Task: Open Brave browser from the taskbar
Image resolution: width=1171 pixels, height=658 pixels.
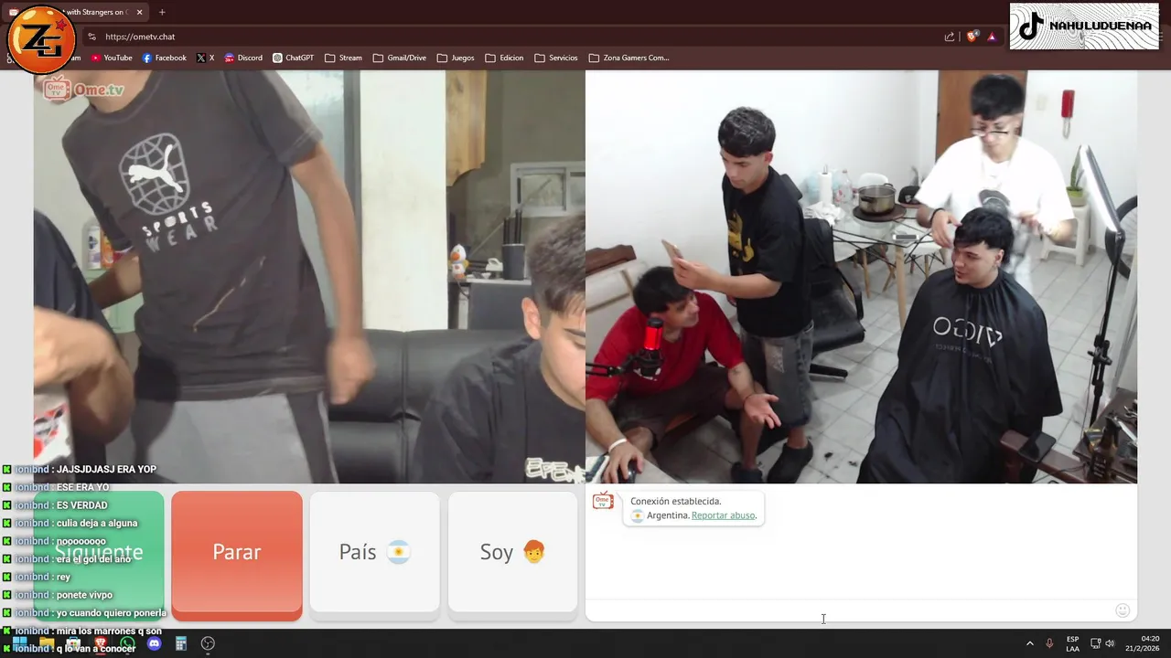Action: (x=100, y=643)
